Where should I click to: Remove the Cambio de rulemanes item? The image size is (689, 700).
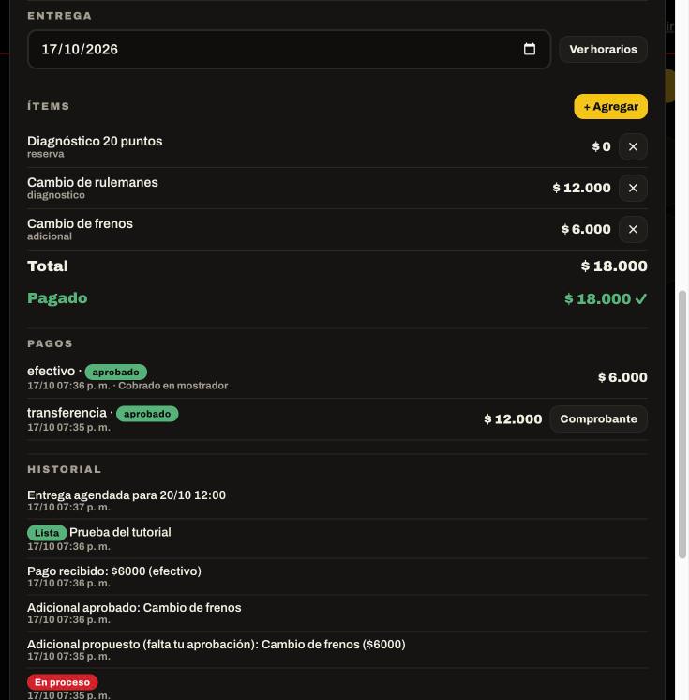click(x=633, y=188)
